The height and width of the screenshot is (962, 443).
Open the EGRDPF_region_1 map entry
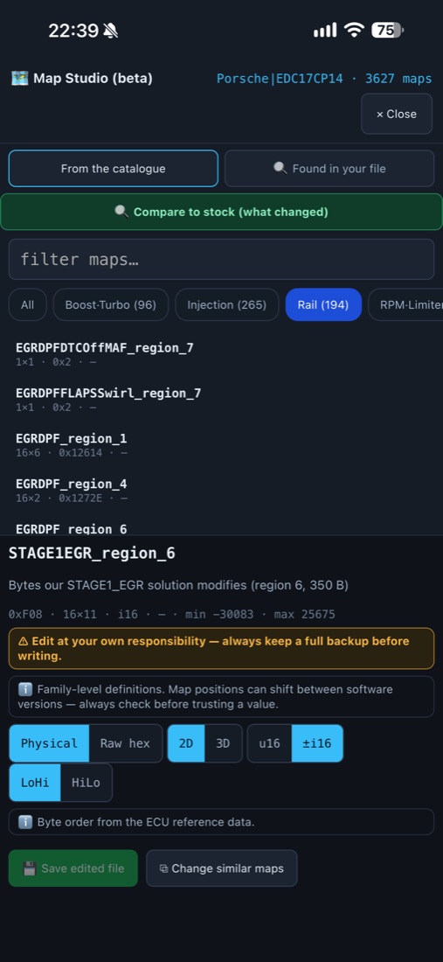(x=72, y=445)
